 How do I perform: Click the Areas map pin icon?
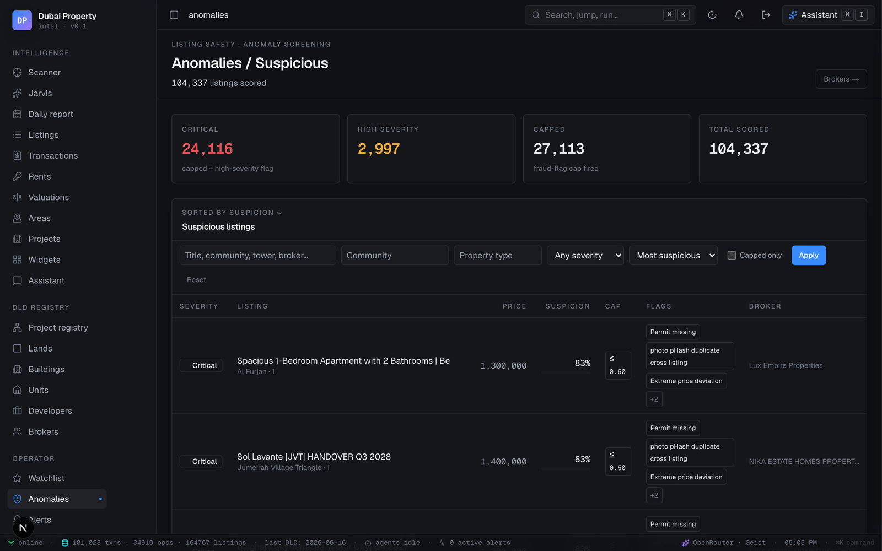[x=17, y=218]
